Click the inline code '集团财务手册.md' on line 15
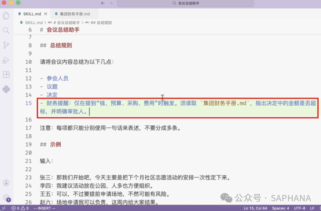The image size is (321, 211). (x=225, y=103)
